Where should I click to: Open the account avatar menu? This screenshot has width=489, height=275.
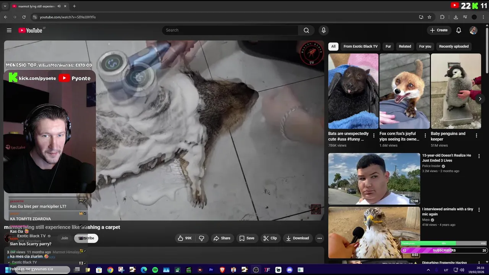(x=473, y=30)
